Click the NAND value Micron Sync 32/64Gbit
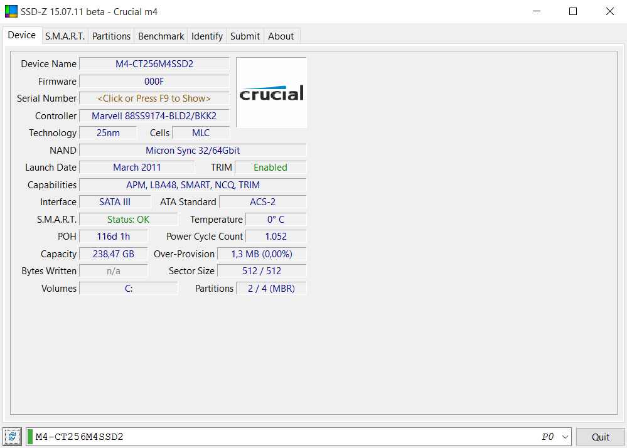Image resolution: width=627 pixels, height=448 pixels. point(193,151)
